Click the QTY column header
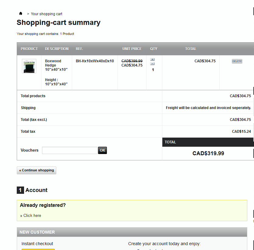This screenshot has height=250, width=254. (154, 49)
